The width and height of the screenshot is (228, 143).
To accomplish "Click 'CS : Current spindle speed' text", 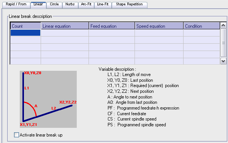I will coord(132,119).
